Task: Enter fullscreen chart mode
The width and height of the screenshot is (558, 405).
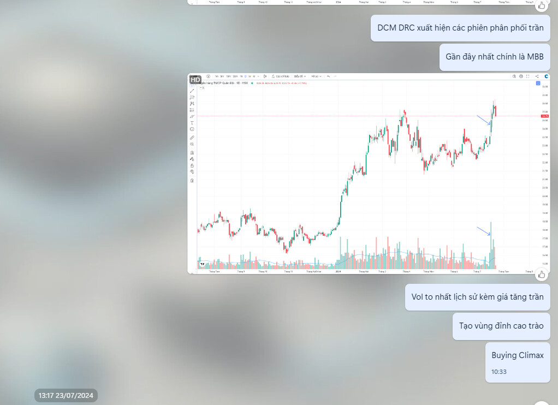Action: click(528, 76)
